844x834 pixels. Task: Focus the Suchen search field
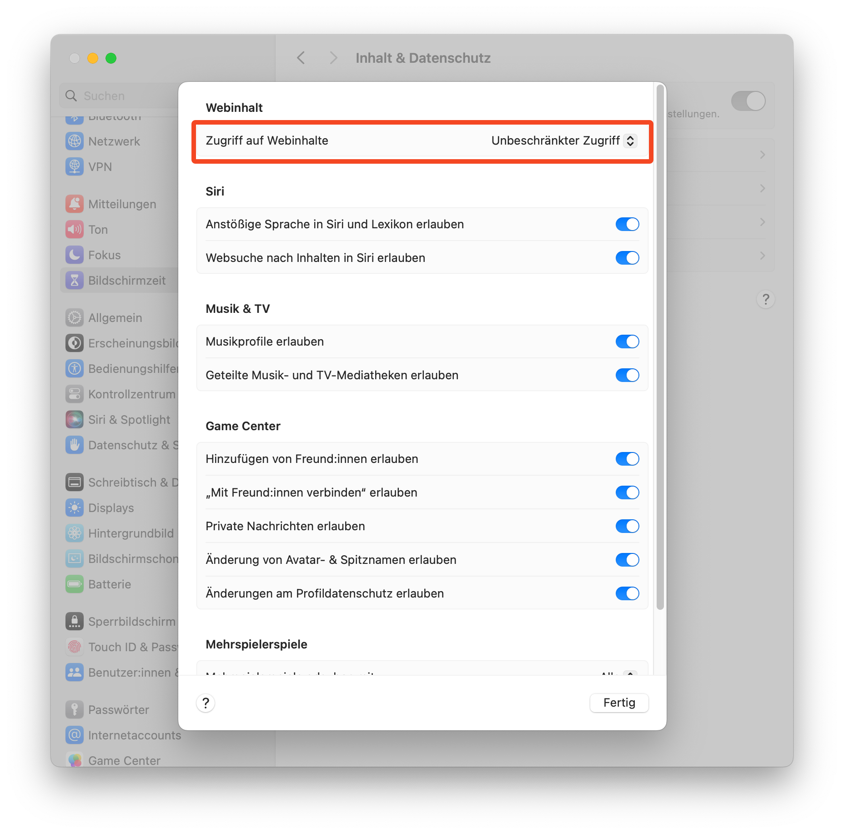pos(120,96)
